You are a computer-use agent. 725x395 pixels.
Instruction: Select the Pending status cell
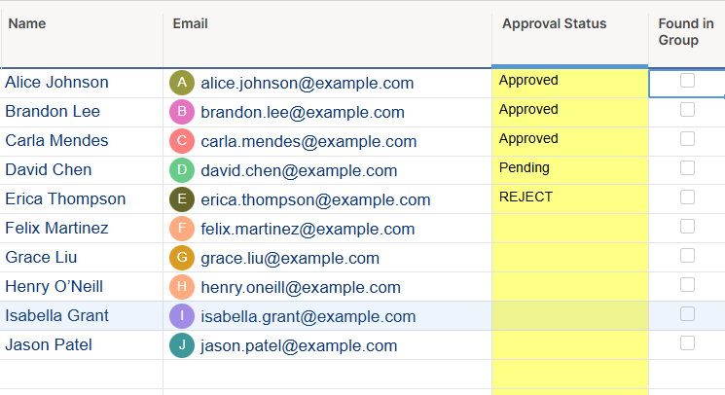coord(569,170)
